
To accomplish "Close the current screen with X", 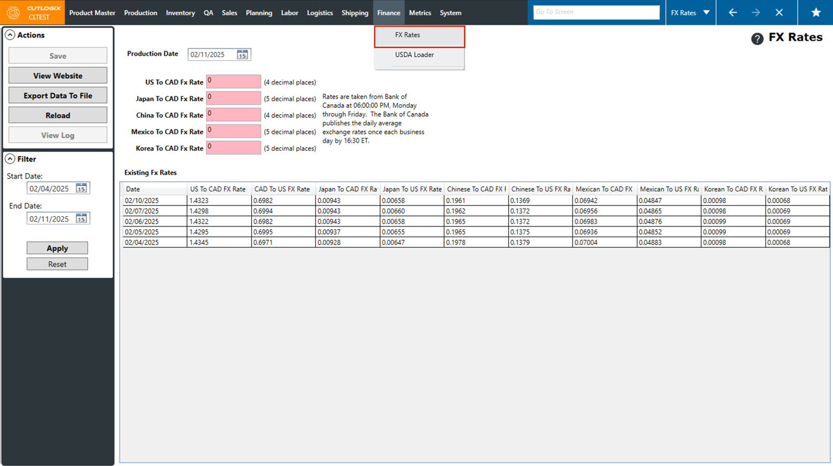I will point(779,13).
